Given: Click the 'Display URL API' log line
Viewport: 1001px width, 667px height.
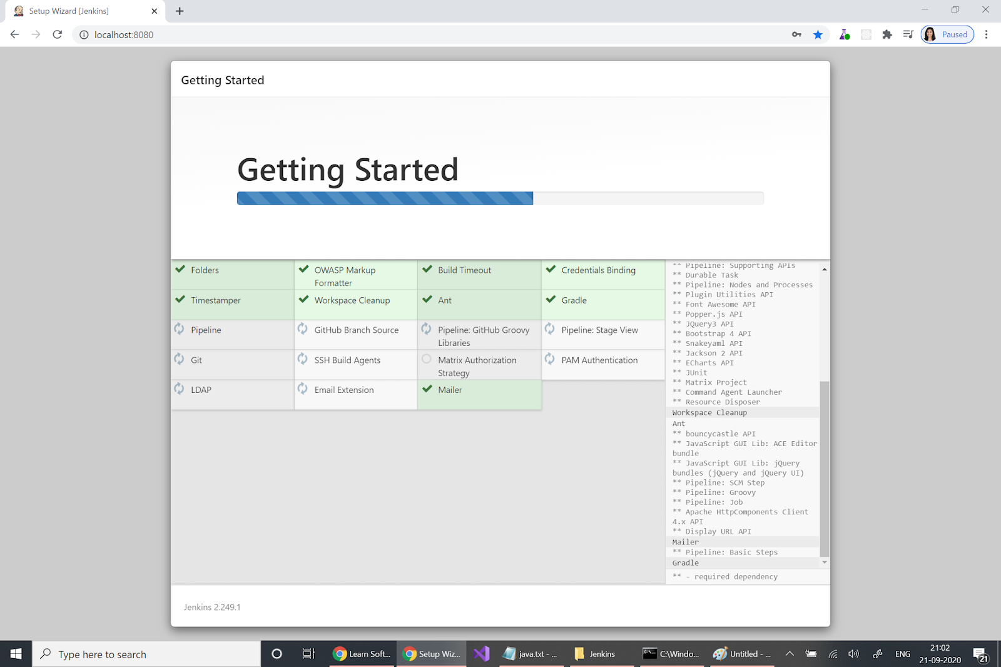Looking at the screenshot, I should [718, 532].
